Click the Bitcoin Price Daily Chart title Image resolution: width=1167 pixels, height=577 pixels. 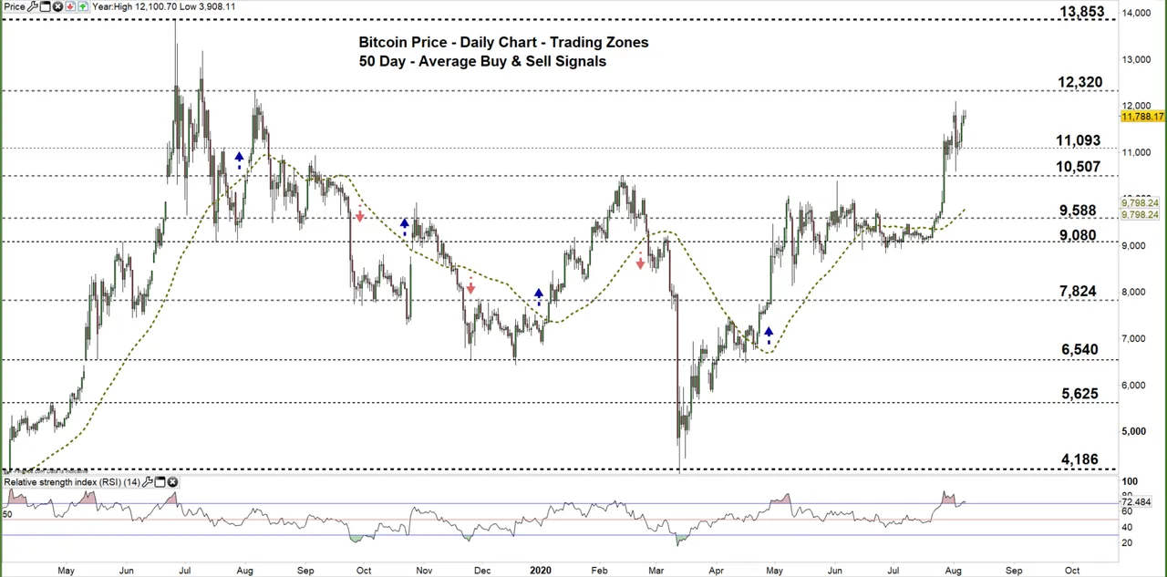[503, 42]
